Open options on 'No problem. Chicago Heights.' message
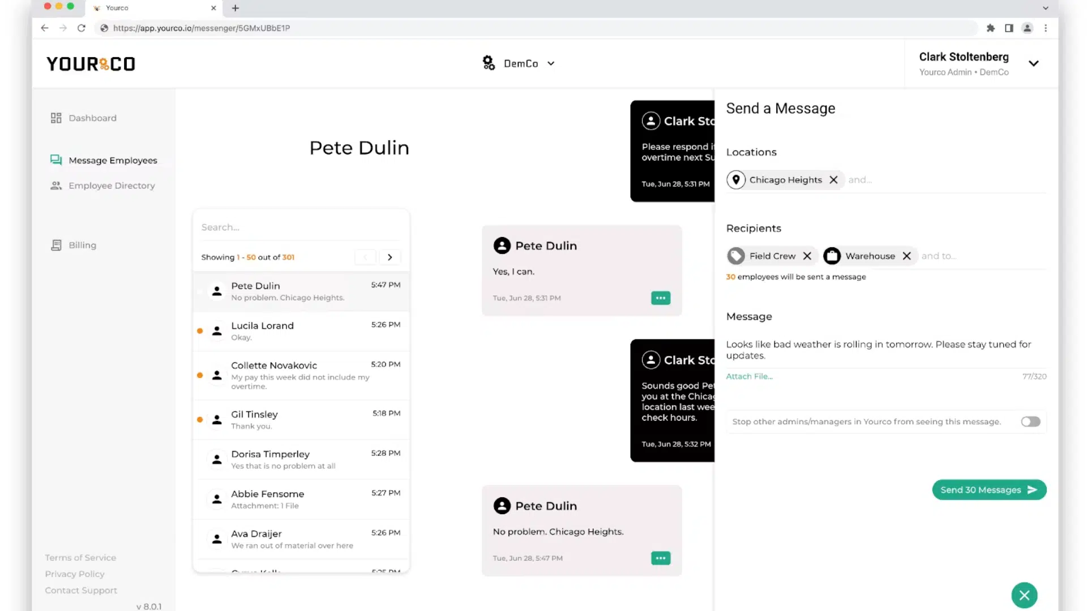Screen dimensions: 1087x611 661,558
